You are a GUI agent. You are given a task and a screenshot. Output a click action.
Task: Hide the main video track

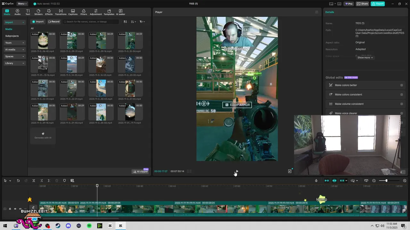(x=15, y=209)
